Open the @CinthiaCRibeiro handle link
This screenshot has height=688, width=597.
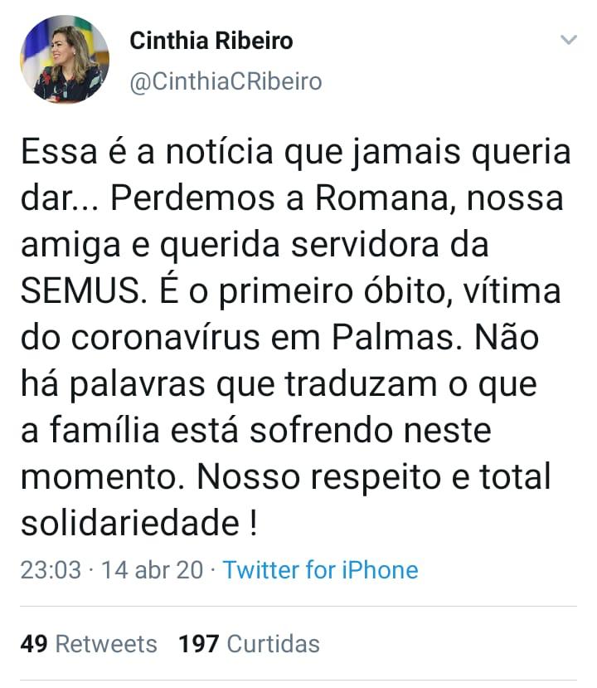[x=226, y=81]
